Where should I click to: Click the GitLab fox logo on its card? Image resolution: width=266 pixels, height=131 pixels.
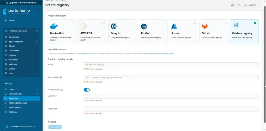205,26
